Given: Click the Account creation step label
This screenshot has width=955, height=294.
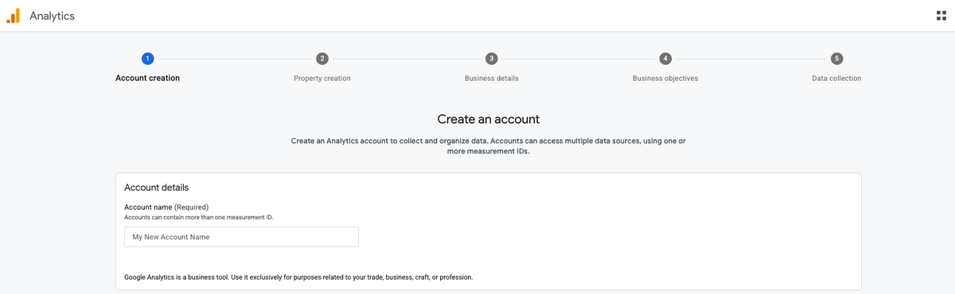Looking at the screenshot, I should point(147,78).
